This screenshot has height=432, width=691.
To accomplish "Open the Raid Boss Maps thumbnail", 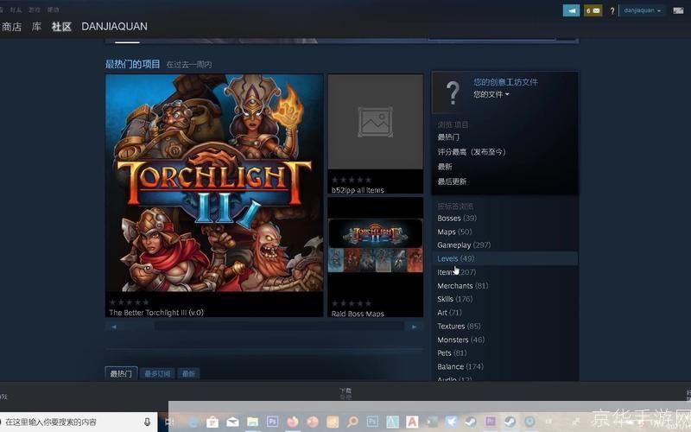I will [x=376, y=245].
